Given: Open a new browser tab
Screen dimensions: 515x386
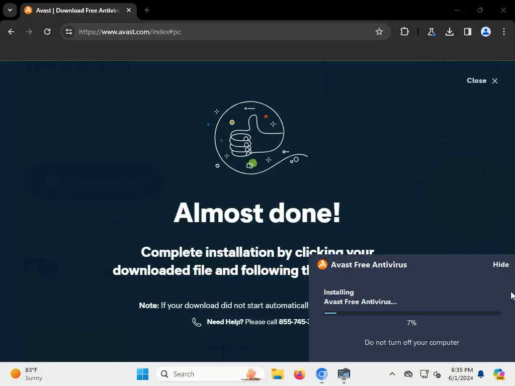Looking at the screenshot, I should point(146,10).
